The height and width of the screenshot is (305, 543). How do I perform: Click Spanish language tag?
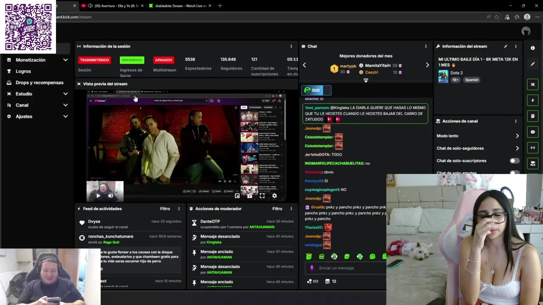(471, 80)
